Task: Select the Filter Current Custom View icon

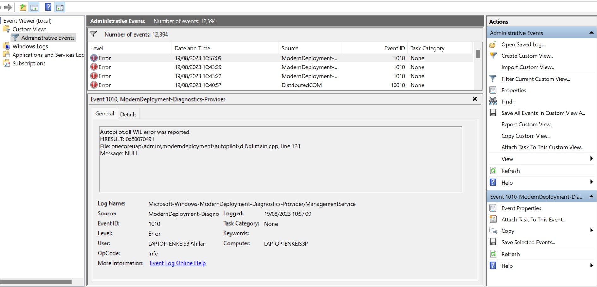Action: click(492, 79)
